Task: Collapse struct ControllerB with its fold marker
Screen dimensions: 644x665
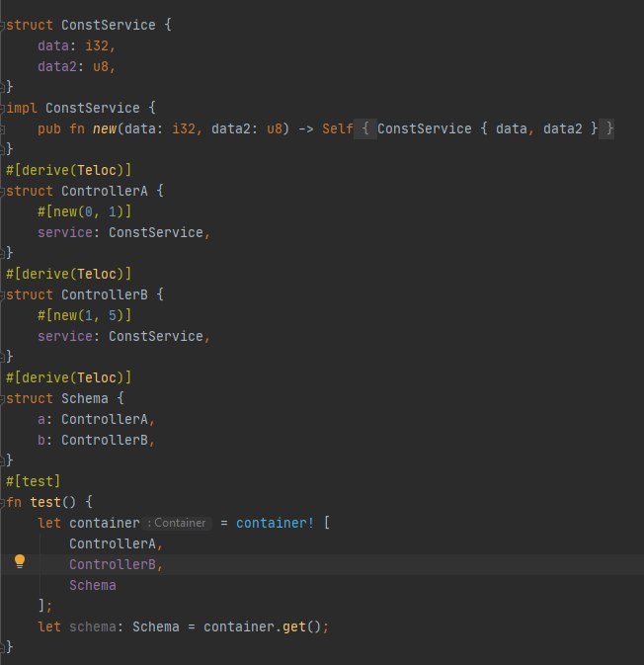Action: tap(2, 295)
